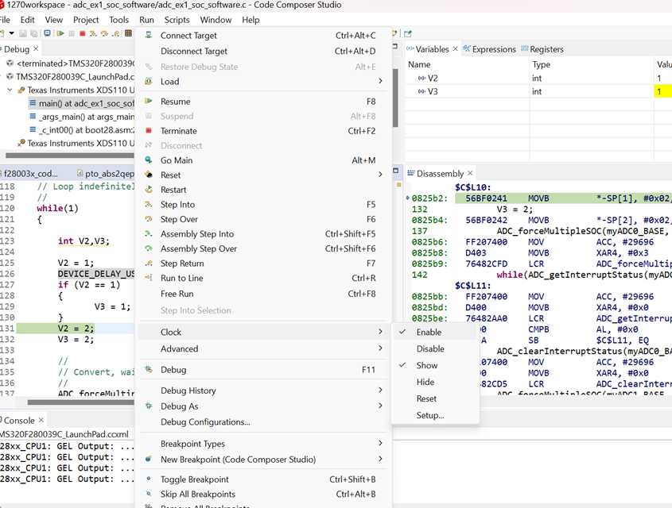Click Run to Line menu entry
Screen dimensions: 672x508
coord(181,278)
